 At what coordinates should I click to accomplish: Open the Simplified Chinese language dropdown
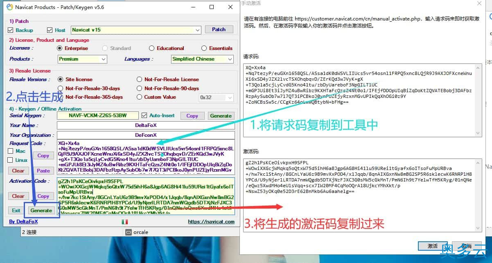230,59
